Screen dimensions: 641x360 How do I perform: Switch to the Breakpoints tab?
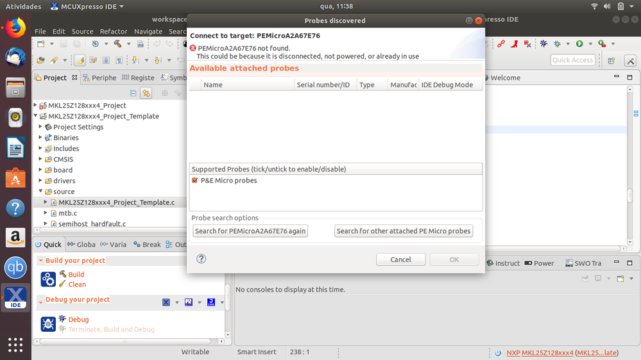pos(147,245)
